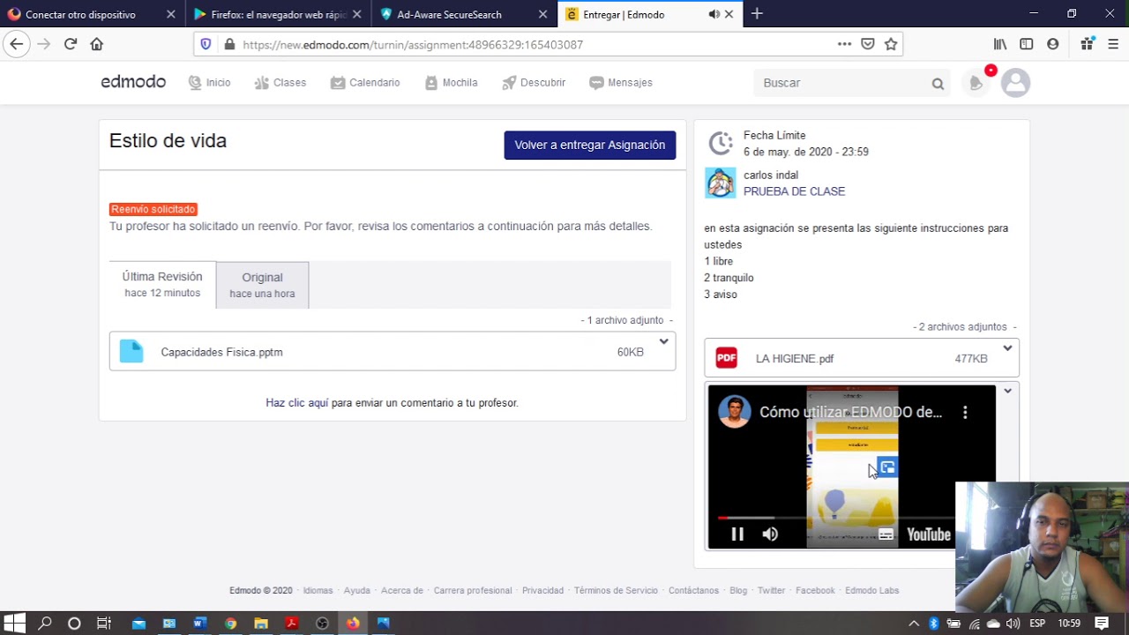The height and width of the screenshot is (635, 1129).
Task: Open Términos de Servicio footer link
Action: click(616, 591)
